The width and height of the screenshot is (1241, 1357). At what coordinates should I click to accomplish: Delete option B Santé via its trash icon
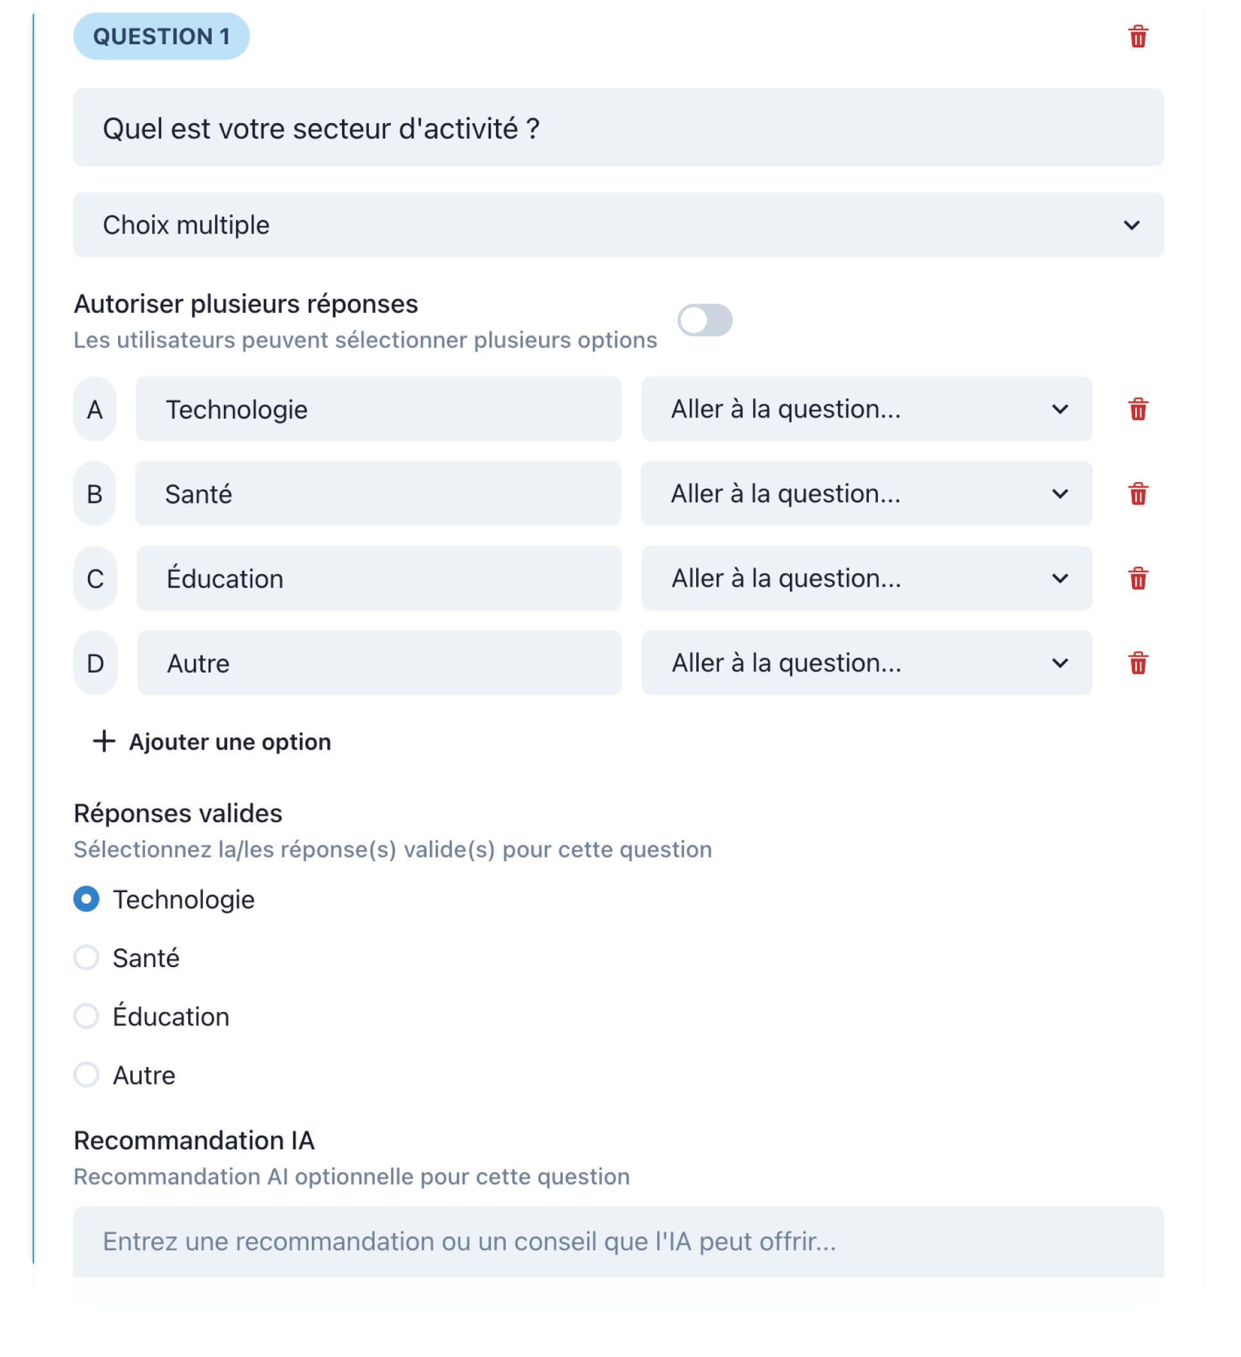(x=1137, y=494)
